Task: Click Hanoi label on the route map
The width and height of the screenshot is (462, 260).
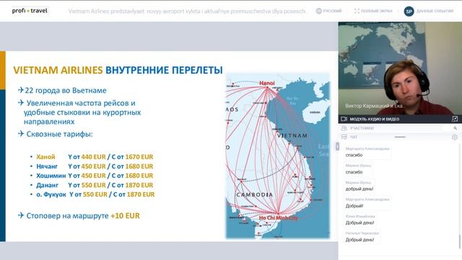Action: pos(267,83)
